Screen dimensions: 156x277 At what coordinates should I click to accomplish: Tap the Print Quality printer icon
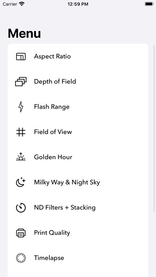tap(21, 233)
